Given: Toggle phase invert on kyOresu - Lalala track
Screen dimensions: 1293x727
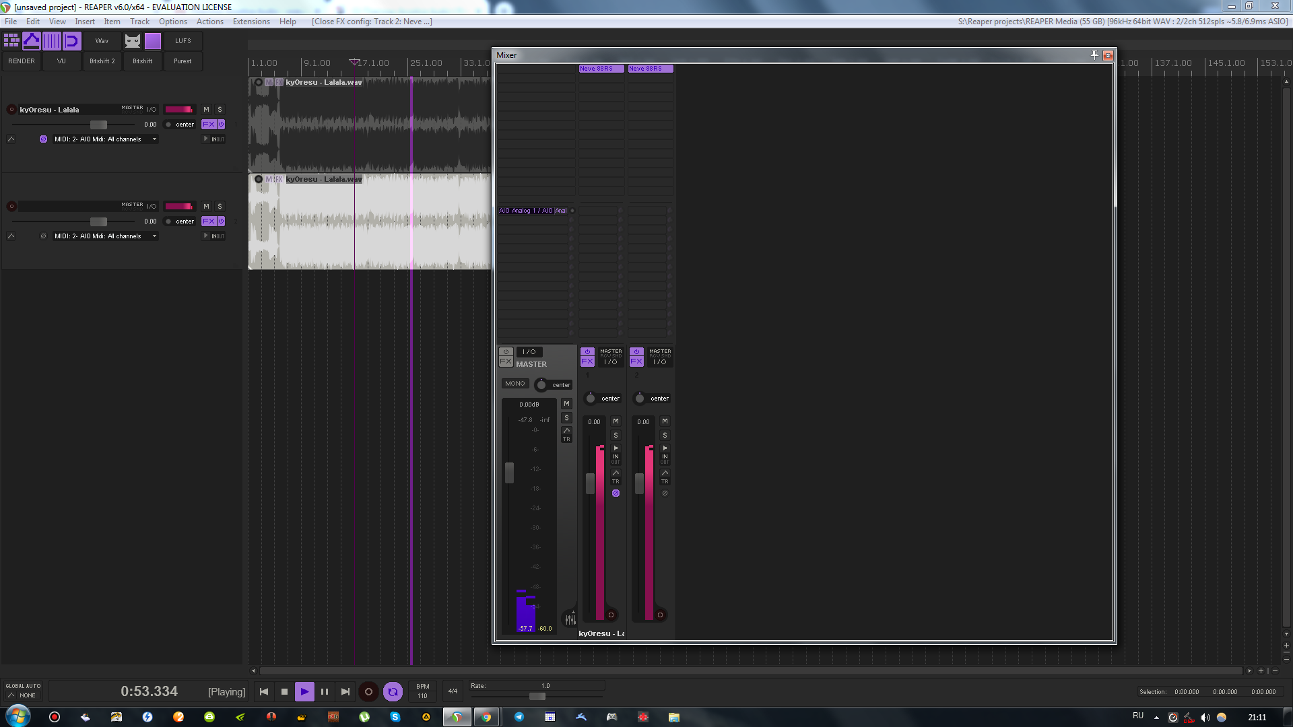Looking at the screenshot, I should point(43,139).
